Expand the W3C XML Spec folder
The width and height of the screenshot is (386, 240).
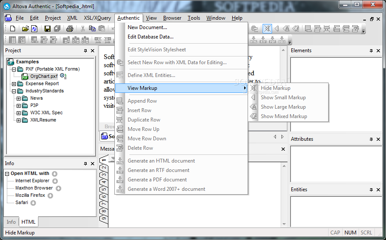point(18,113)
